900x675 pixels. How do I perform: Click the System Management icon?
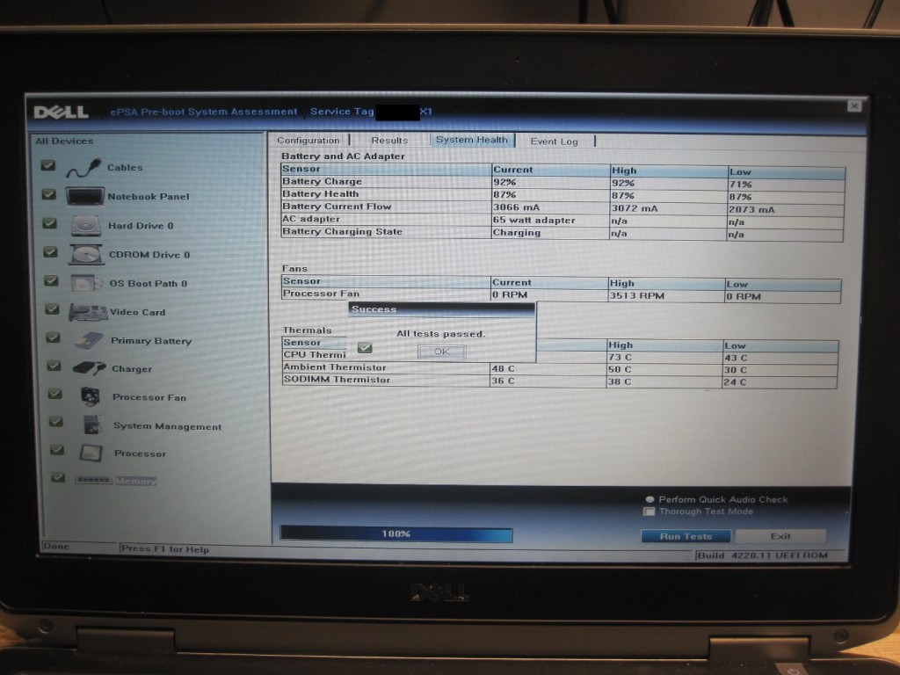[x=92, y=425]
